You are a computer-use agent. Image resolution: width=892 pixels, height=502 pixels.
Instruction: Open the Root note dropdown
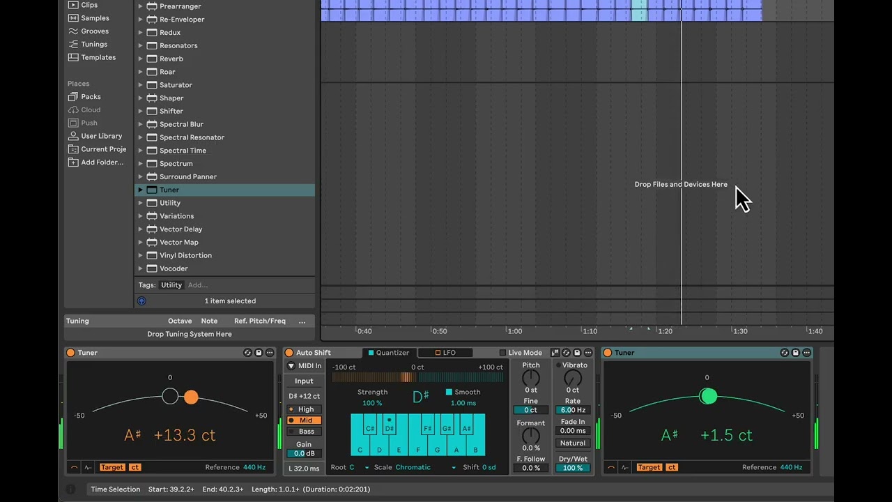coord(360,468)
